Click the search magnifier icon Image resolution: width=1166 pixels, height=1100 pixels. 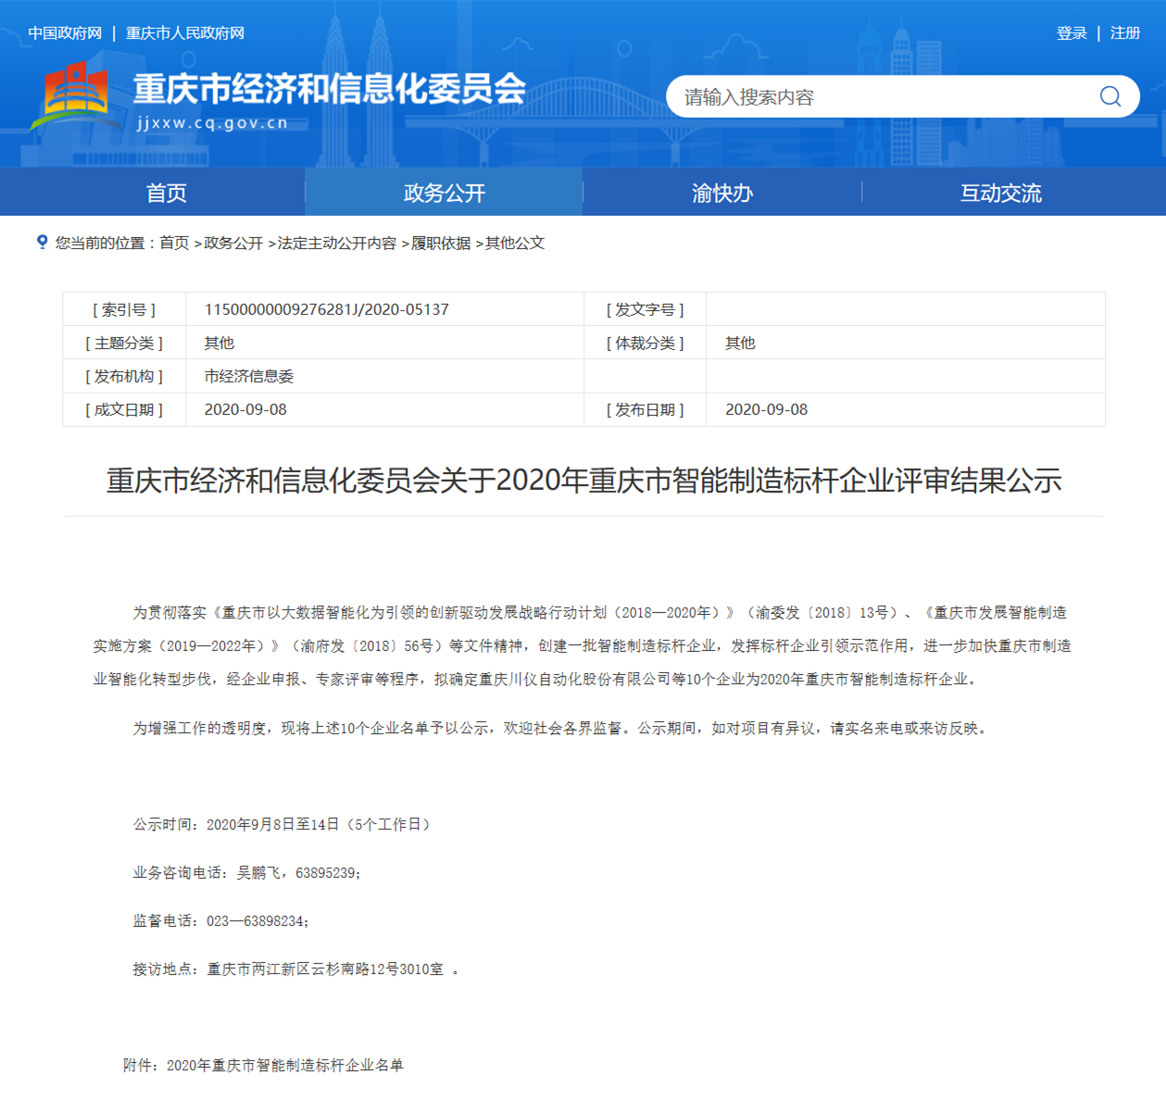tap(1110, 96)
